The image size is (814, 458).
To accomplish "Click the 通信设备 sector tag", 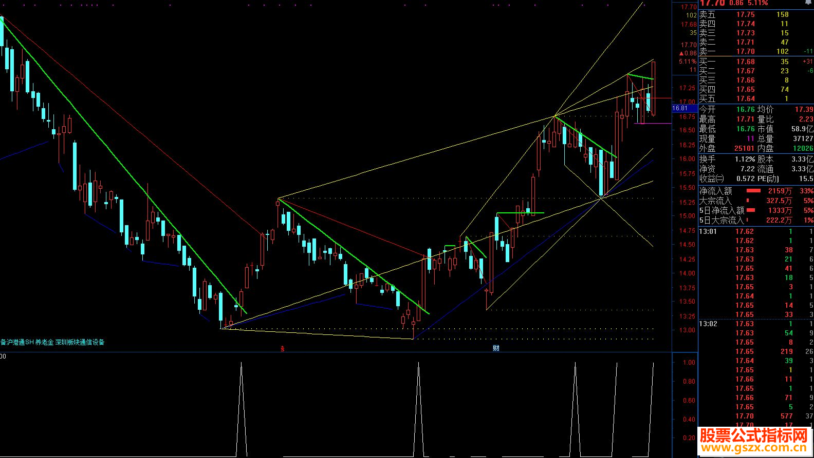I will pyautogui.click(x=92, y=342).
